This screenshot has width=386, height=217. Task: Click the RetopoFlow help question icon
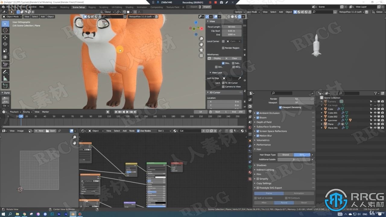tap(156, 17)
